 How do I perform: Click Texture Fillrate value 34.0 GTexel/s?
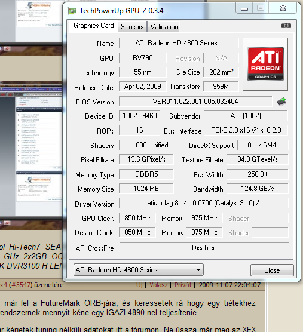tap(258, 159)
